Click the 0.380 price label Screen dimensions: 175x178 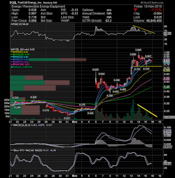coord(110,96)
